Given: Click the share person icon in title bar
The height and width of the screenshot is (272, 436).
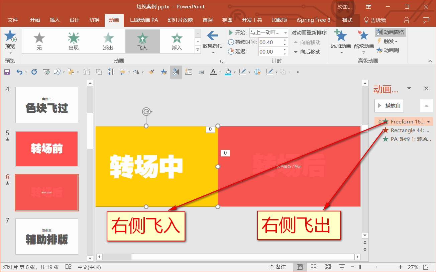Looking at the screenshot, I should click(407, 20).
